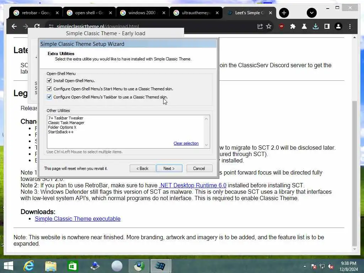
Task: Open Chrome Labs flask icon
Action: 304,26
